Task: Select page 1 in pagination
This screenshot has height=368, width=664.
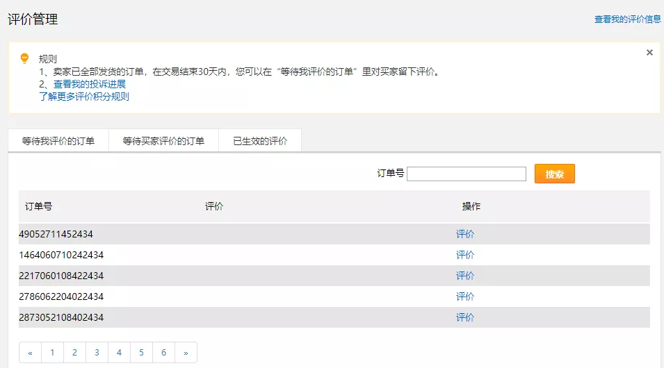Action: 52,353
